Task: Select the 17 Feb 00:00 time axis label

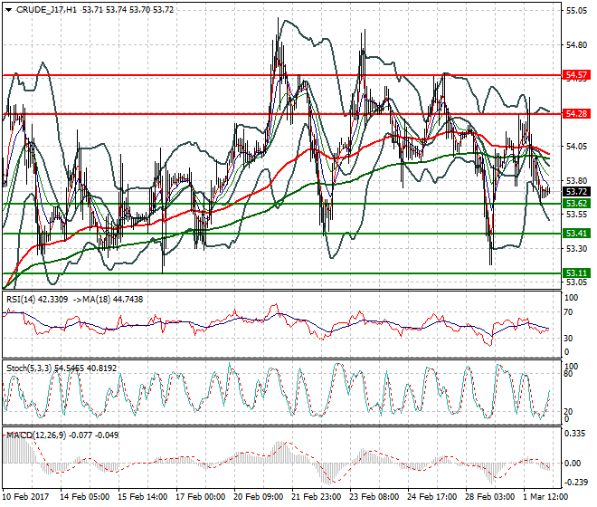Action: click(201, 497)
